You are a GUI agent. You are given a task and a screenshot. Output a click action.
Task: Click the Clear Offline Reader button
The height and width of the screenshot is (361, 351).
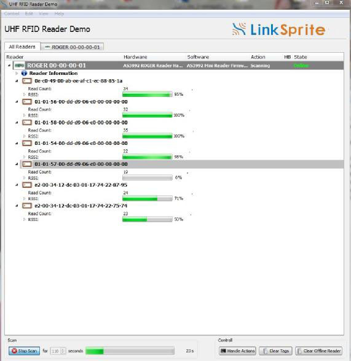(x=319, y=351)
